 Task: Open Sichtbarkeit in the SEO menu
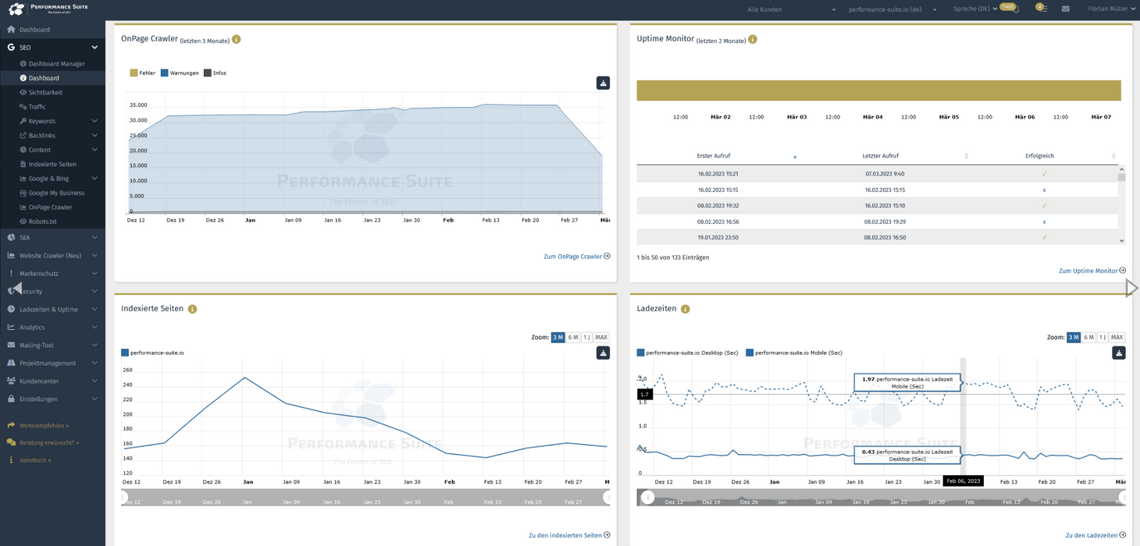click(45, 92)
